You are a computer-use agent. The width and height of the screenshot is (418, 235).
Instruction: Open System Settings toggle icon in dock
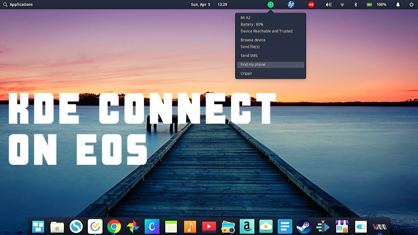[x=361, y=226]
